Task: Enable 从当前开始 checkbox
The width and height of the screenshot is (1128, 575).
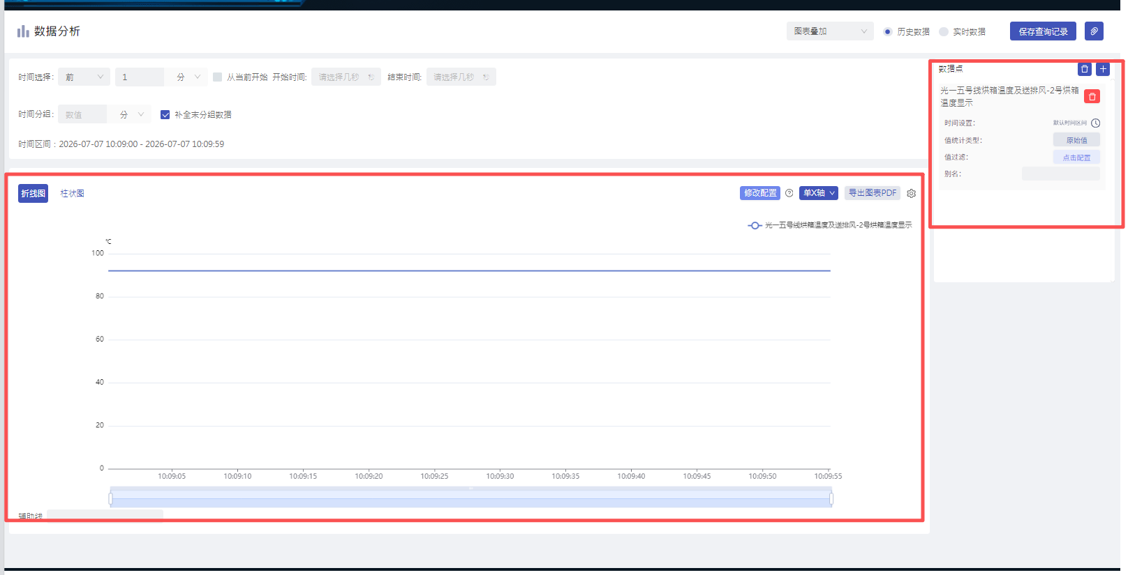Action: pos(218,77)
